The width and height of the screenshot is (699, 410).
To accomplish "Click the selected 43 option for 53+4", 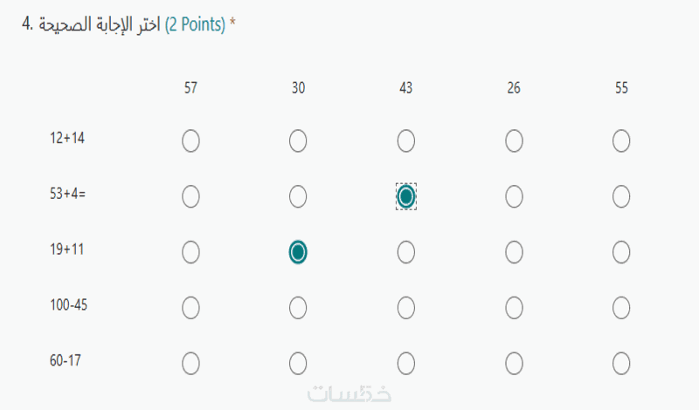I will (405, 197).
